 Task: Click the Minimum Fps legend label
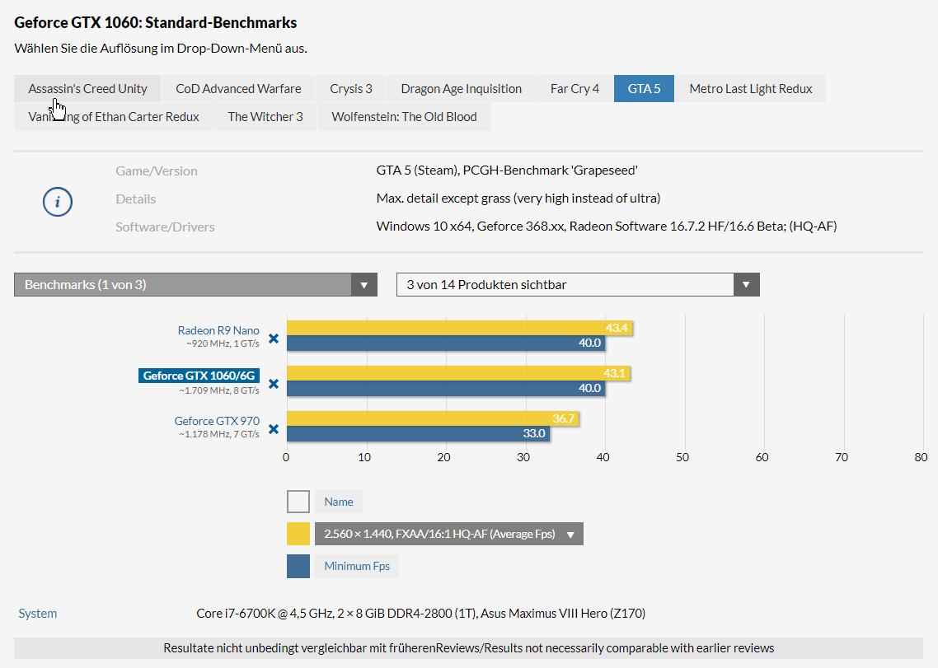tap(357, 566)
